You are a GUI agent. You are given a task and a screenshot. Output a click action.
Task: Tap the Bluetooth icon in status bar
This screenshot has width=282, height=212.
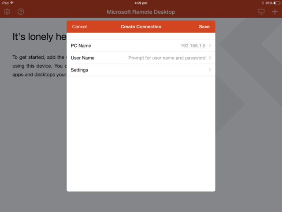pyautogui.click(x=263, y=3)
